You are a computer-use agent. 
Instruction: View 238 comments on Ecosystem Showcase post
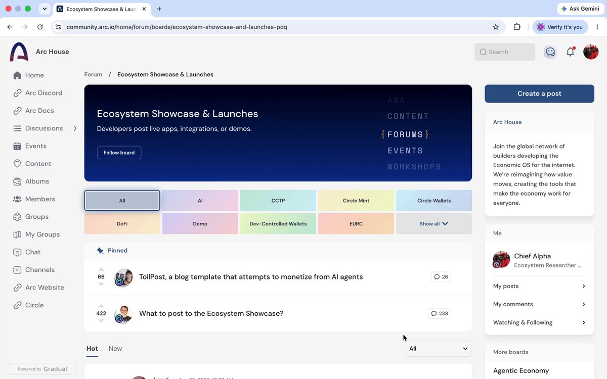[x=439, y=313]
